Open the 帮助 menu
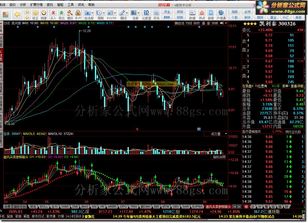Image resolution: width=308 pixels, height=223 pixels. [x=91, y=4]
